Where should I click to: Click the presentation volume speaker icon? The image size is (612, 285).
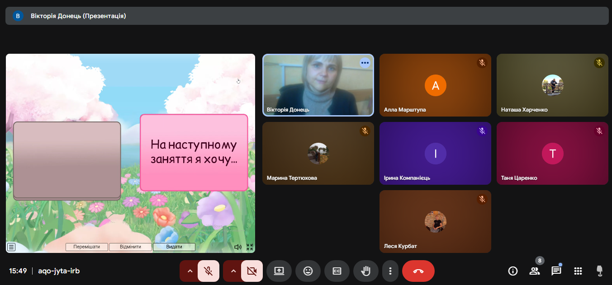(x=238, y=247)
